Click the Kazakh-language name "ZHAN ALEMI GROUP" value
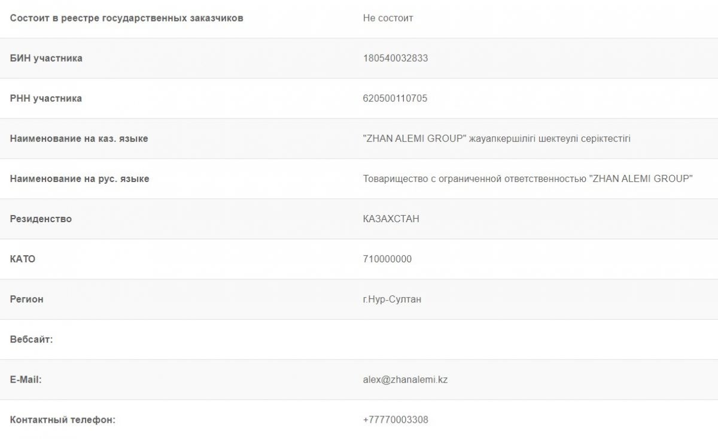The image size is (718, 439). 497,138
